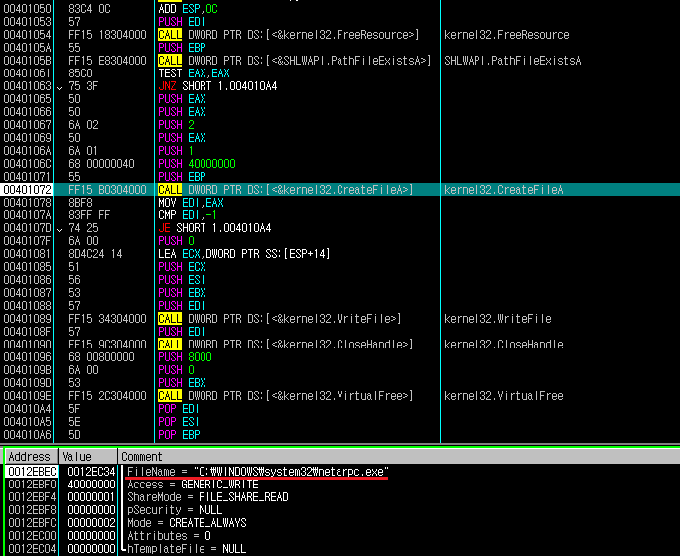Select the Mode = CREATE_ALWAYS stack entry

(187, 523)
